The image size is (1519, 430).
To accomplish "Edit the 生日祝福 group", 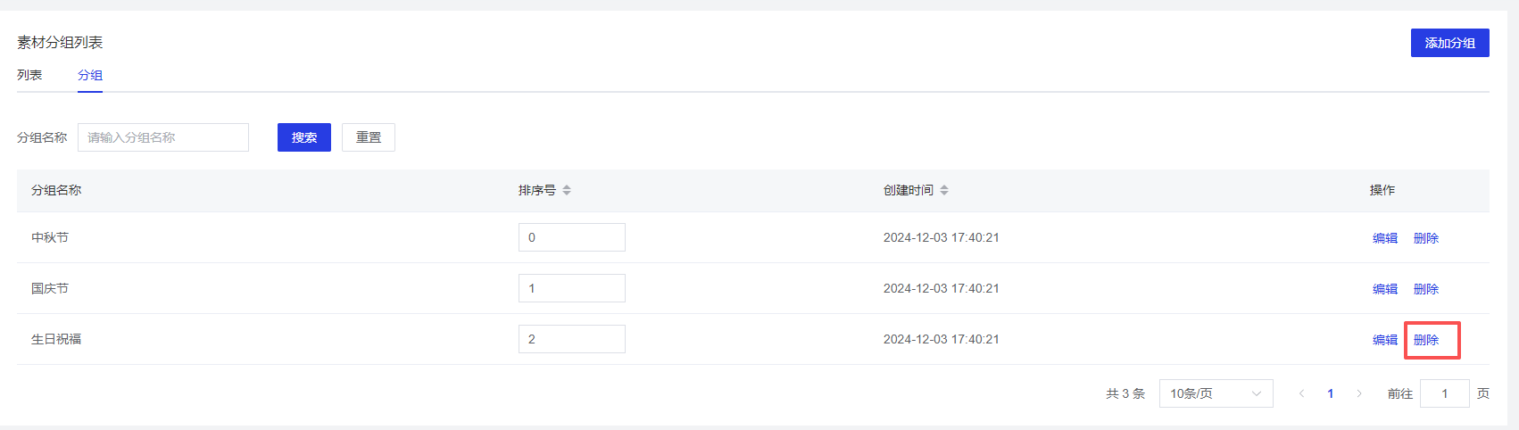I will tap(1385, 340).
